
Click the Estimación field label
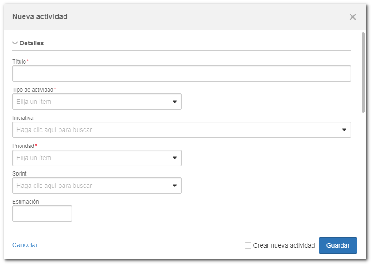pyautogui.click(x=25, y=201)
